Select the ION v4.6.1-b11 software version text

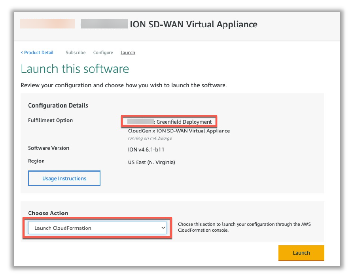[146, 149]
